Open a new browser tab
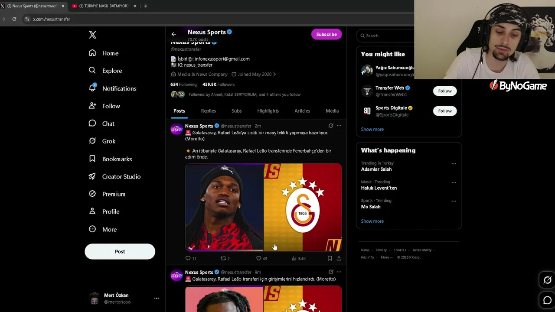The width and height of the screenshot is (555, 312). (146, 6)
